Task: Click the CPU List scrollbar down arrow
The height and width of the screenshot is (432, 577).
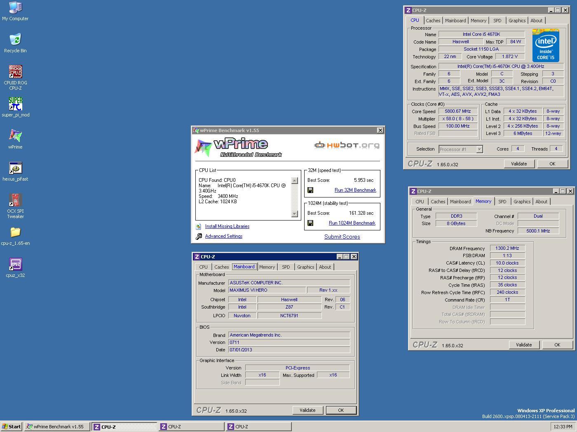Action: [x=294, y=214]
